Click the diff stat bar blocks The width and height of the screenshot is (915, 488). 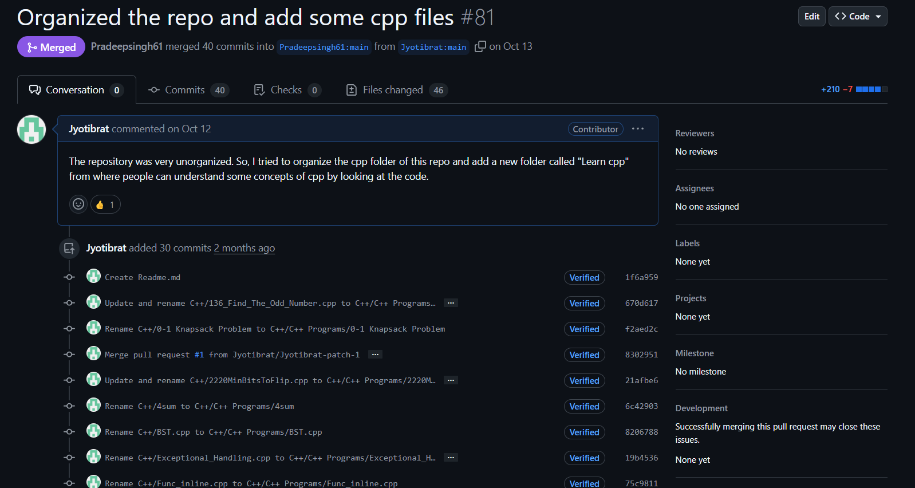871,89
